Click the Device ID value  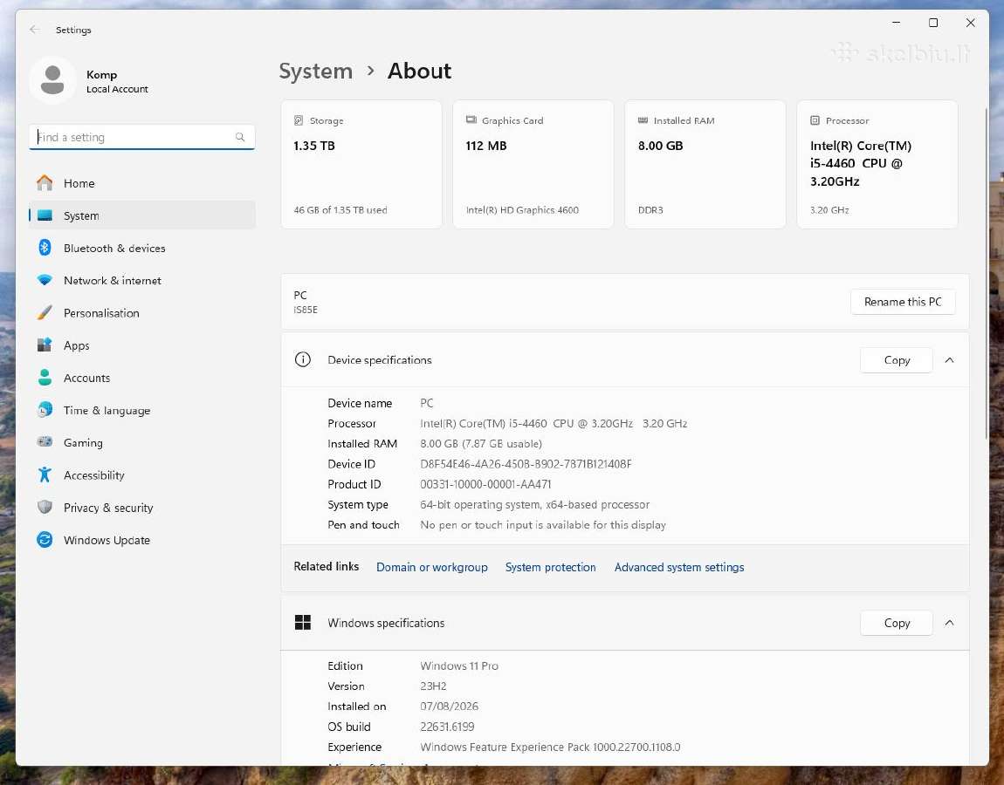coord(526,464)
